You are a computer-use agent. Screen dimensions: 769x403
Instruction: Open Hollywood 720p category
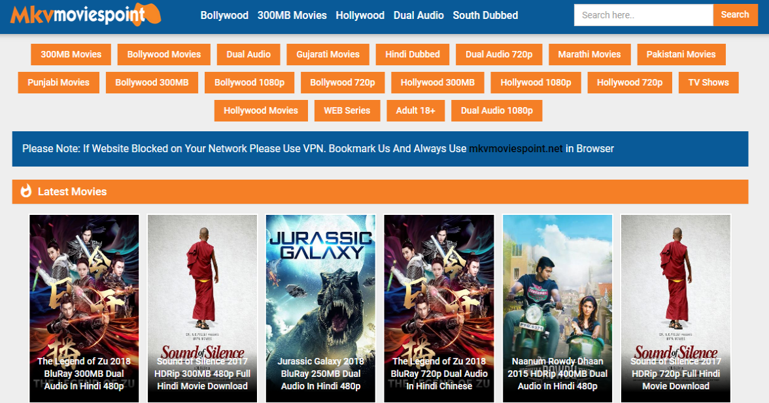(629, 82)
